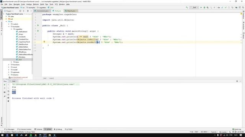Open the Project view selector dropdown

coord(9,11)
